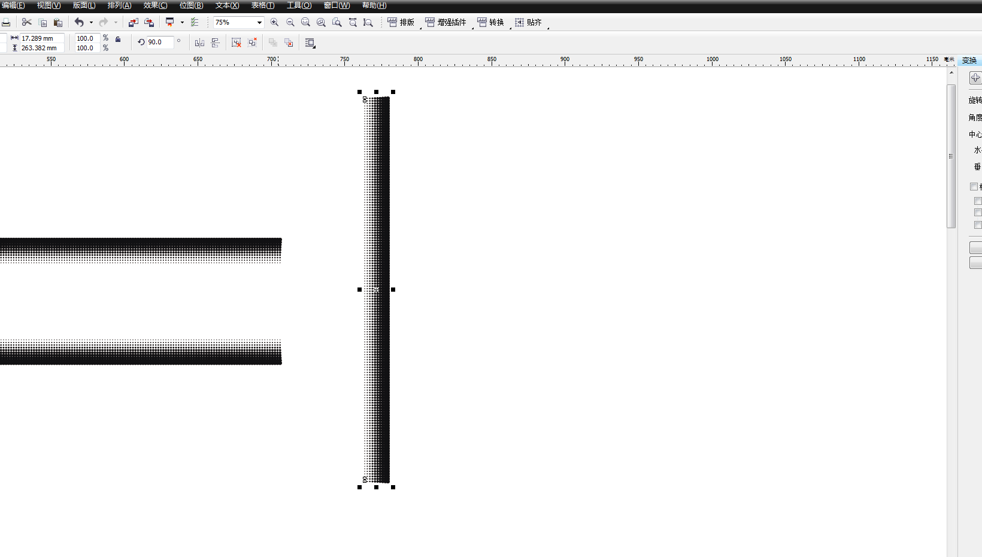This screenshot has height=557, width=982.
Task: Open the 效果(C) menu
Action: click(x=155, y=5)
